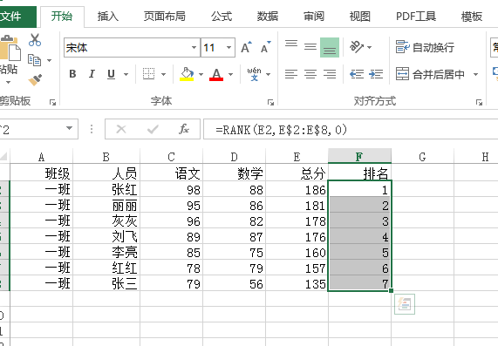This screenshot has width=498, height=346.
Task: Expand the 合并后居中 dropdown arrow
Action: pyautogui.click(x=475, y=74)
